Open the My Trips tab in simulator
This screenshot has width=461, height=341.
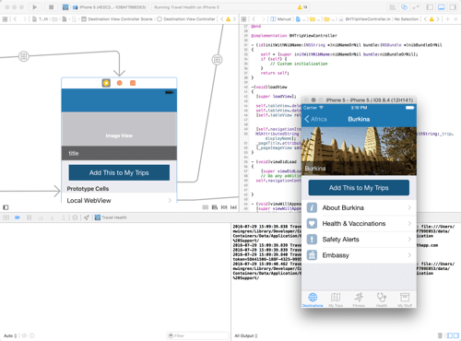[x=336, y=300]
